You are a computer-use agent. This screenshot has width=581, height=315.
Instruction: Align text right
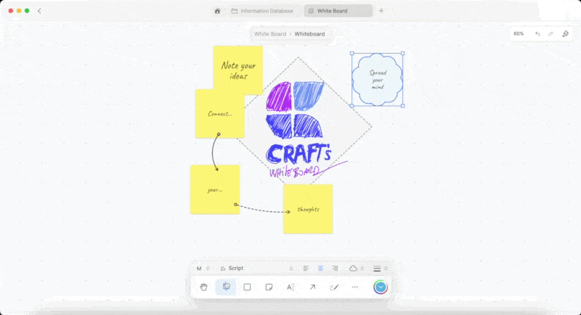pyautogui.click(x=335, y=268)
